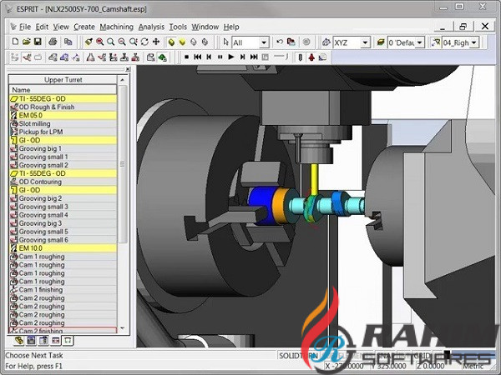Open the Analysis menu
Screen dimensions: 501x375
[x=151, y=27]
